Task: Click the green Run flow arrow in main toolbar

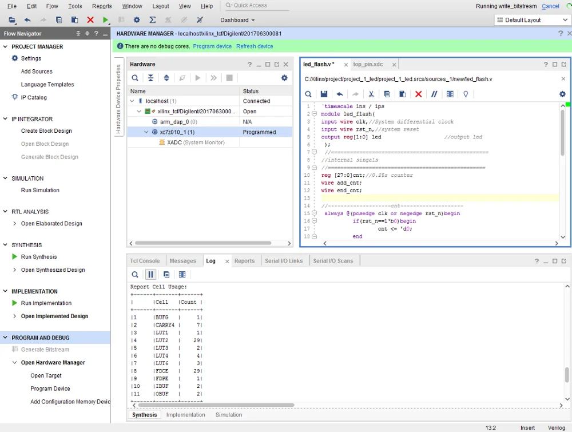Action: tap(106, 20)
